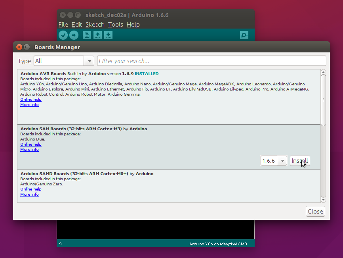
Task: Click the scroll up arrow of boards list
Action: tap(323, 72)
